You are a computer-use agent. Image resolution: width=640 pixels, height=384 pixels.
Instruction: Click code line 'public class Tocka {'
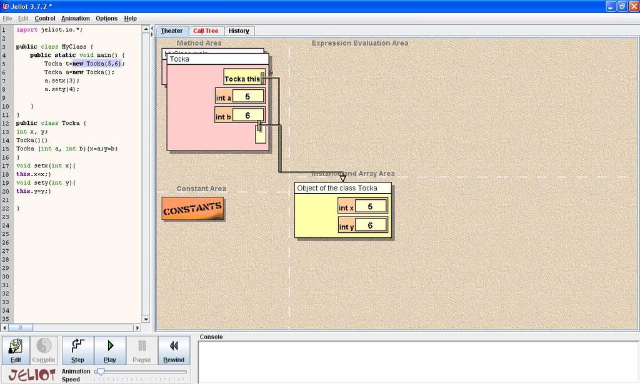point(51,123)
